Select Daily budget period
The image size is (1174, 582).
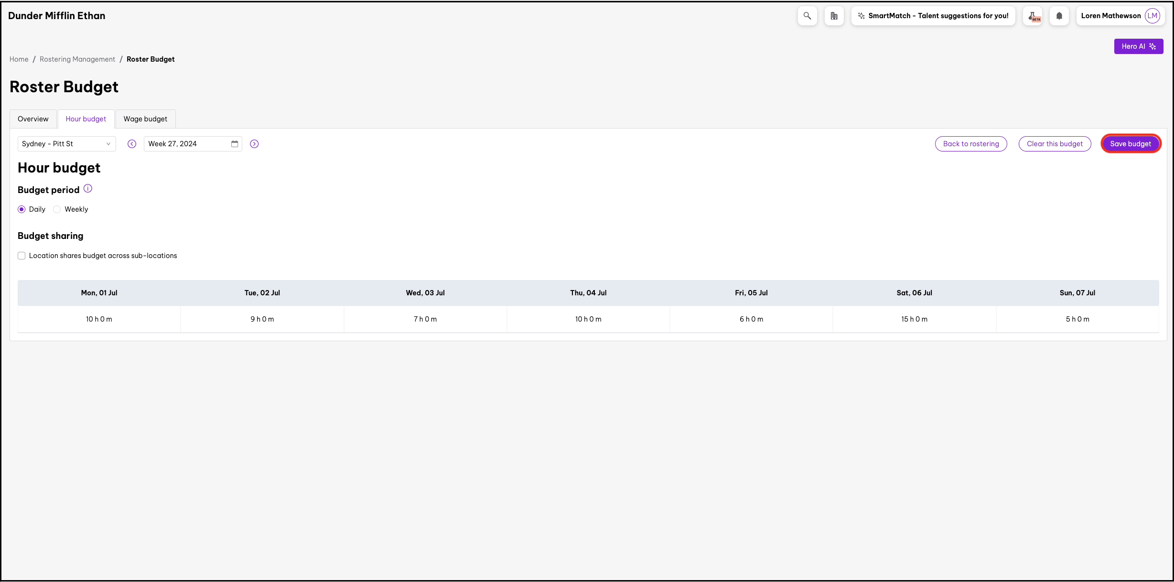point(22,209)
